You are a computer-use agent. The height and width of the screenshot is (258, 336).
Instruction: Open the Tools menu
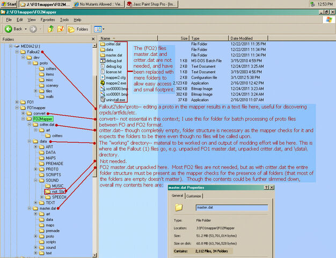click(x=64, y=20)
